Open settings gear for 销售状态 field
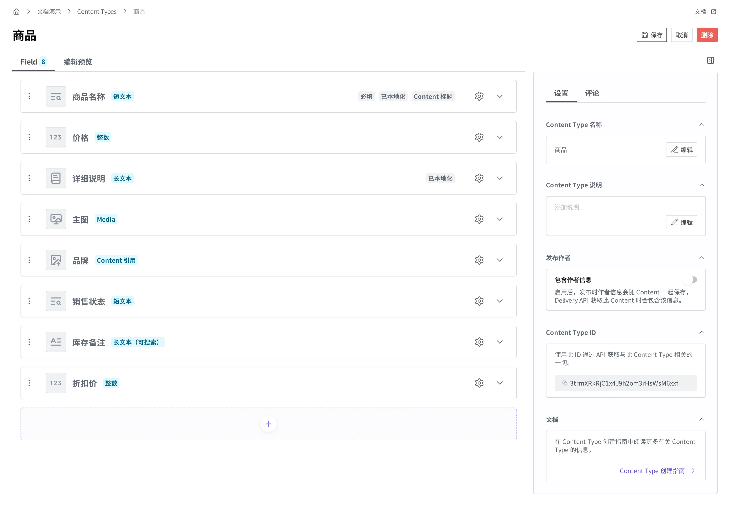The height and width of the screenshot is (512, 730). [479, 301]
